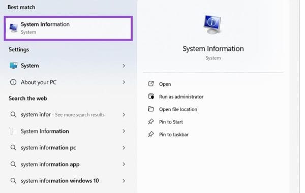The image size is (305, 193).
Task: Click the magnifier icon beside 'system infor'
Action: [x=13, y=114]
